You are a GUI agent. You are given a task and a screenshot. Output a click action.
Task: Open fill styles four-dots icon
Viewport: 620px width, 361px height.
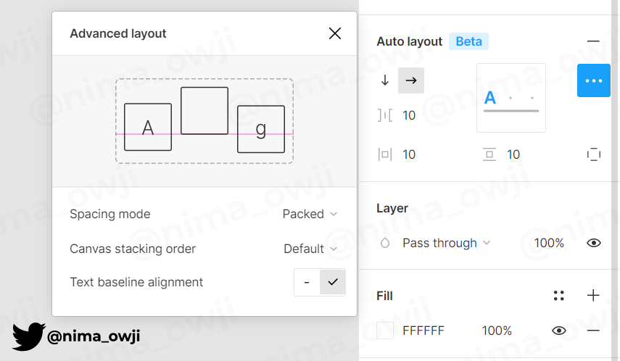point(558,295)
